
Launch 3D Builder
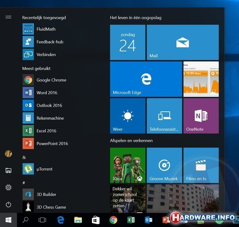[61, 194]
